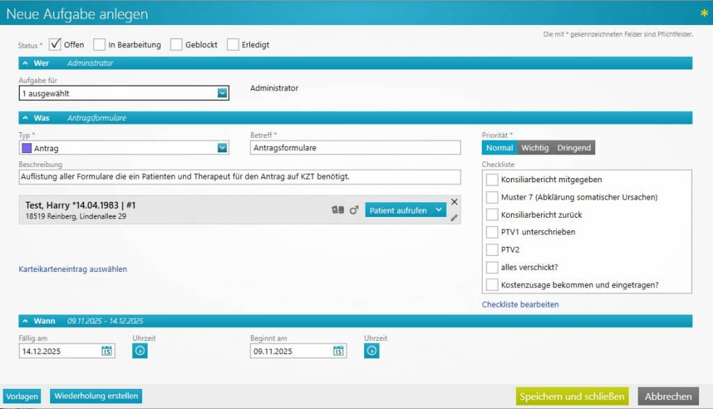Set priority to Wichtig
713x409 pixels.
point(535,147)
